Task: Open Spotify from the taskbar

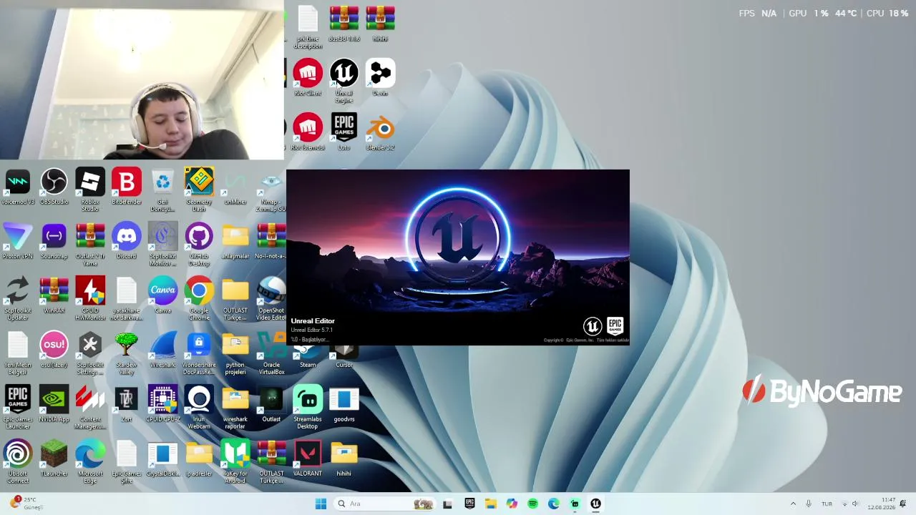Action: (532, 504)
